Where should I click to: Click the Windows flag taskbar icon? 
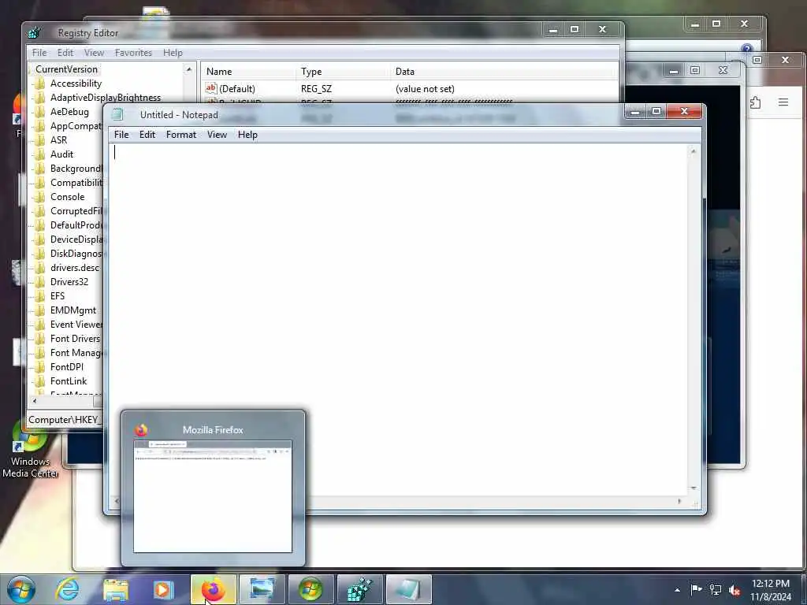[x=311, y=589]
